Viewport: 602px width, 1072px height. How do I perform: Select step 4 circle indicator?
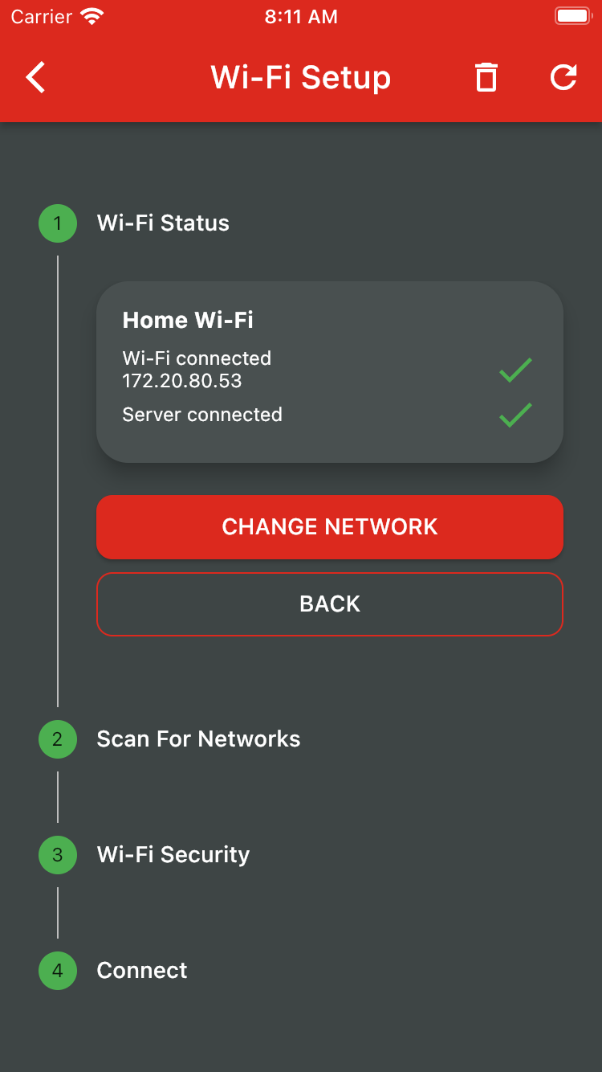click(58, 971)
